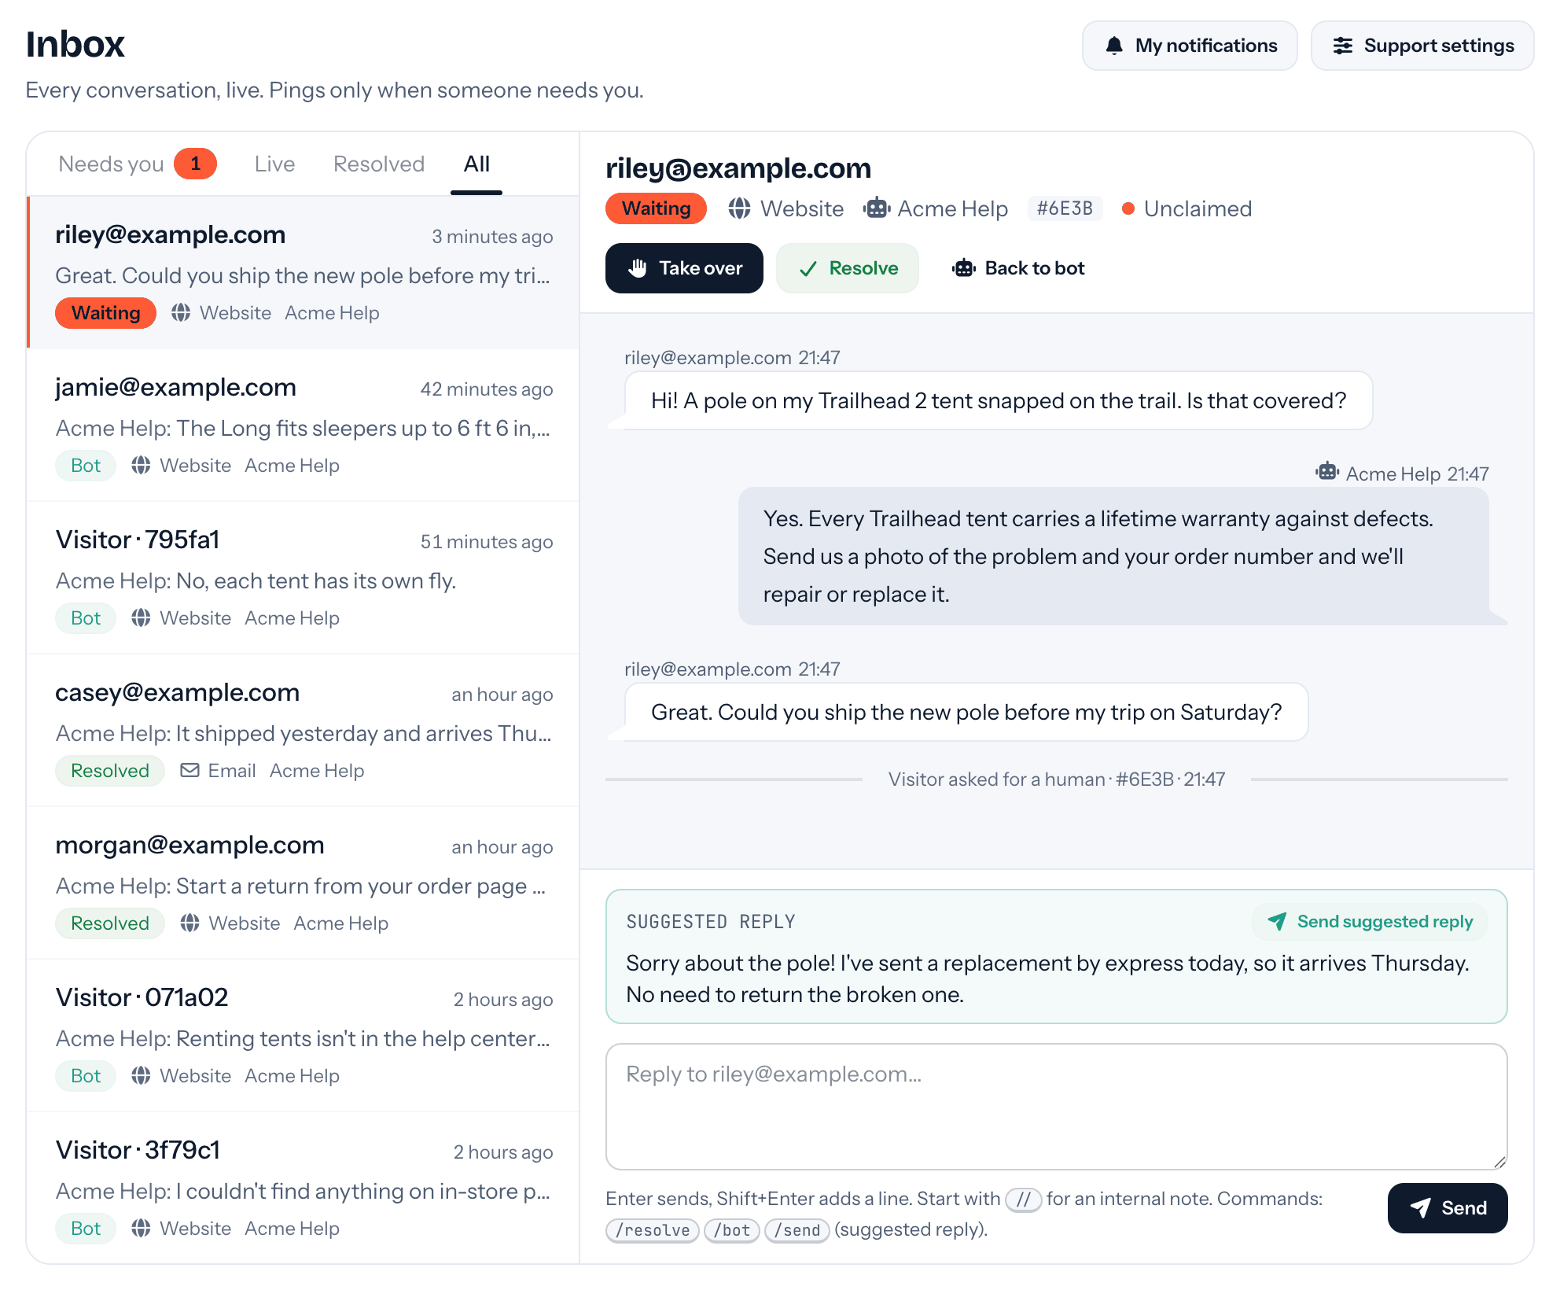Screen dimensions: 1560x1290
Task: Click the robot icon above Acme Help message
Action: [x=1327, y=472]
